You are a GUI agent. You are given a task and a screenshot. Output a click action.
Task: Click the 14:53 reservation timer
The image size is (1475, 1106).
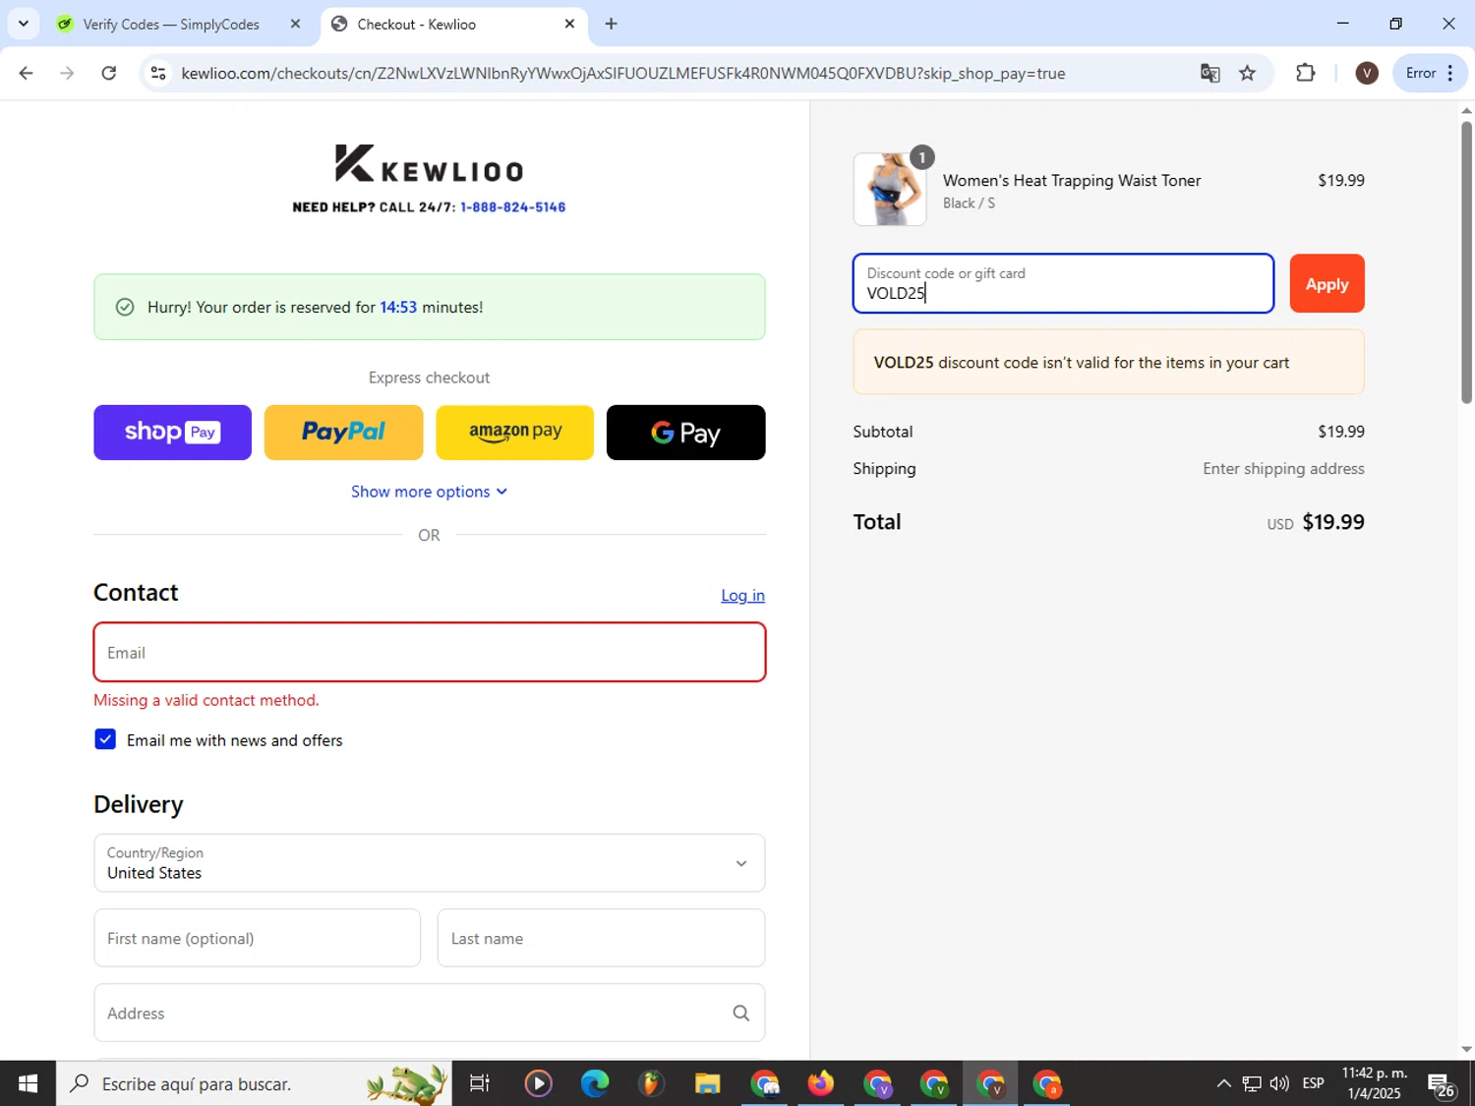pyautogui.click(x=398, y=308)
